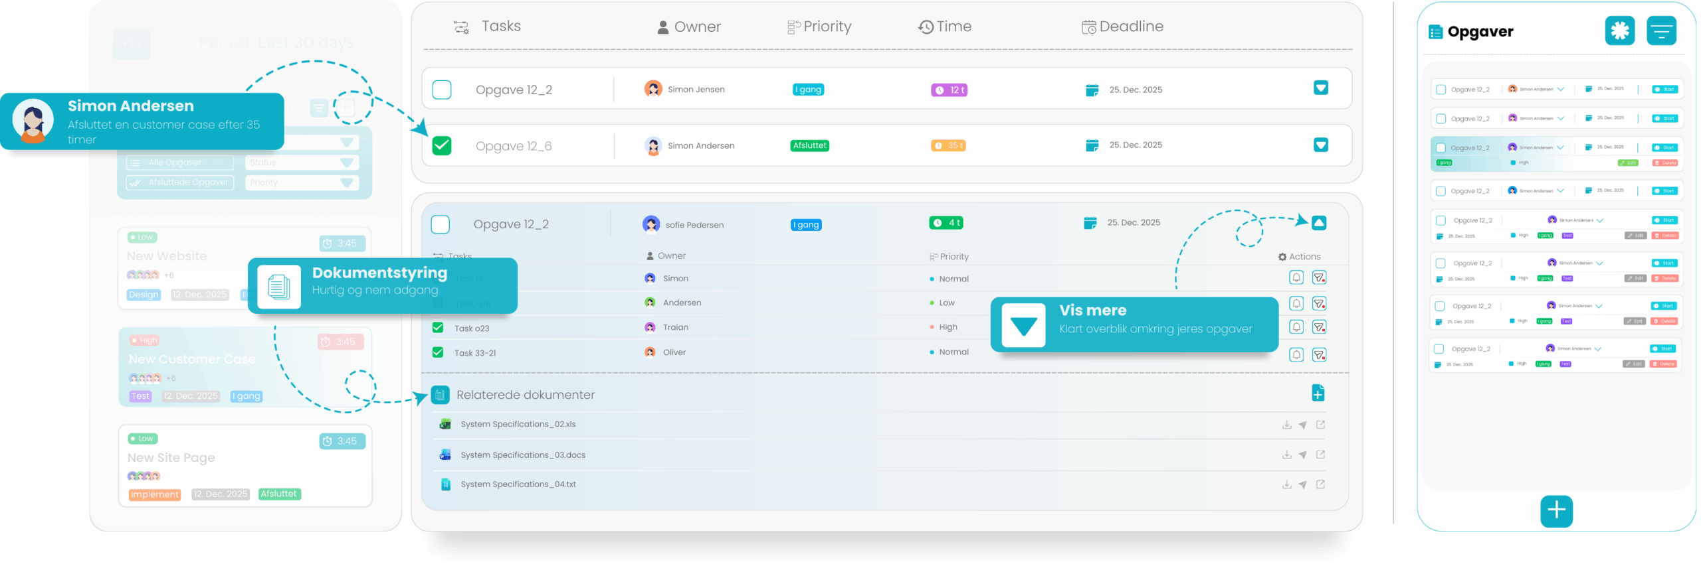
Task: Click the plus button at bottom of Opgaver panel
Action: (x=1556, y=510)
